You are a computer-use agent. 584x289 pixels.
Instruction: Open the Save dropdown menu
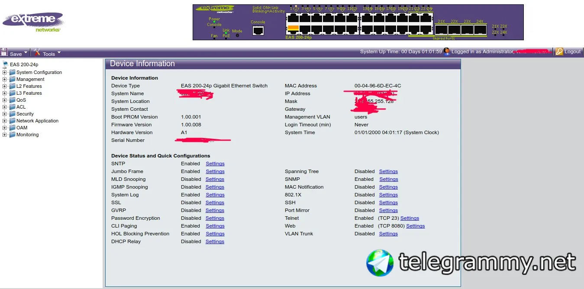(26, 53)
